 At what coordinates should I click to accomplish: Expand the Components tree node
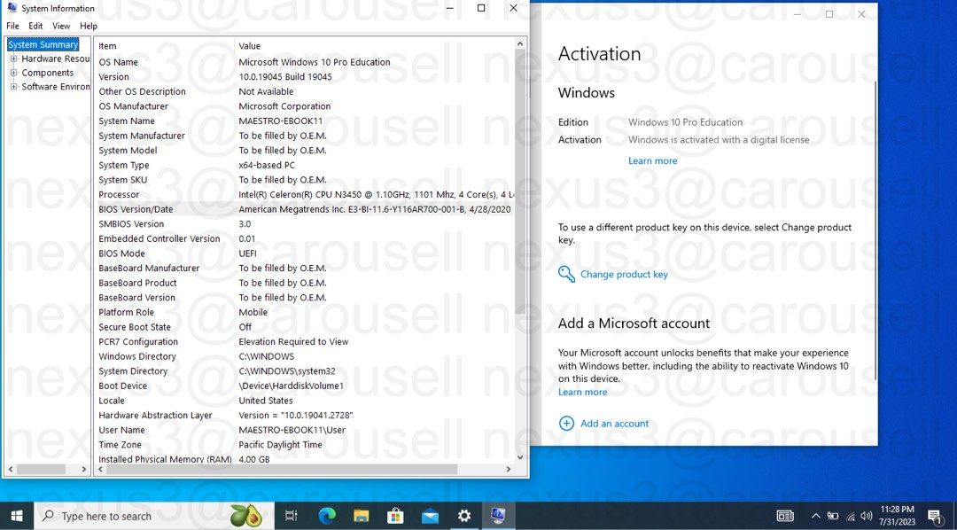[x=13, y=73]
